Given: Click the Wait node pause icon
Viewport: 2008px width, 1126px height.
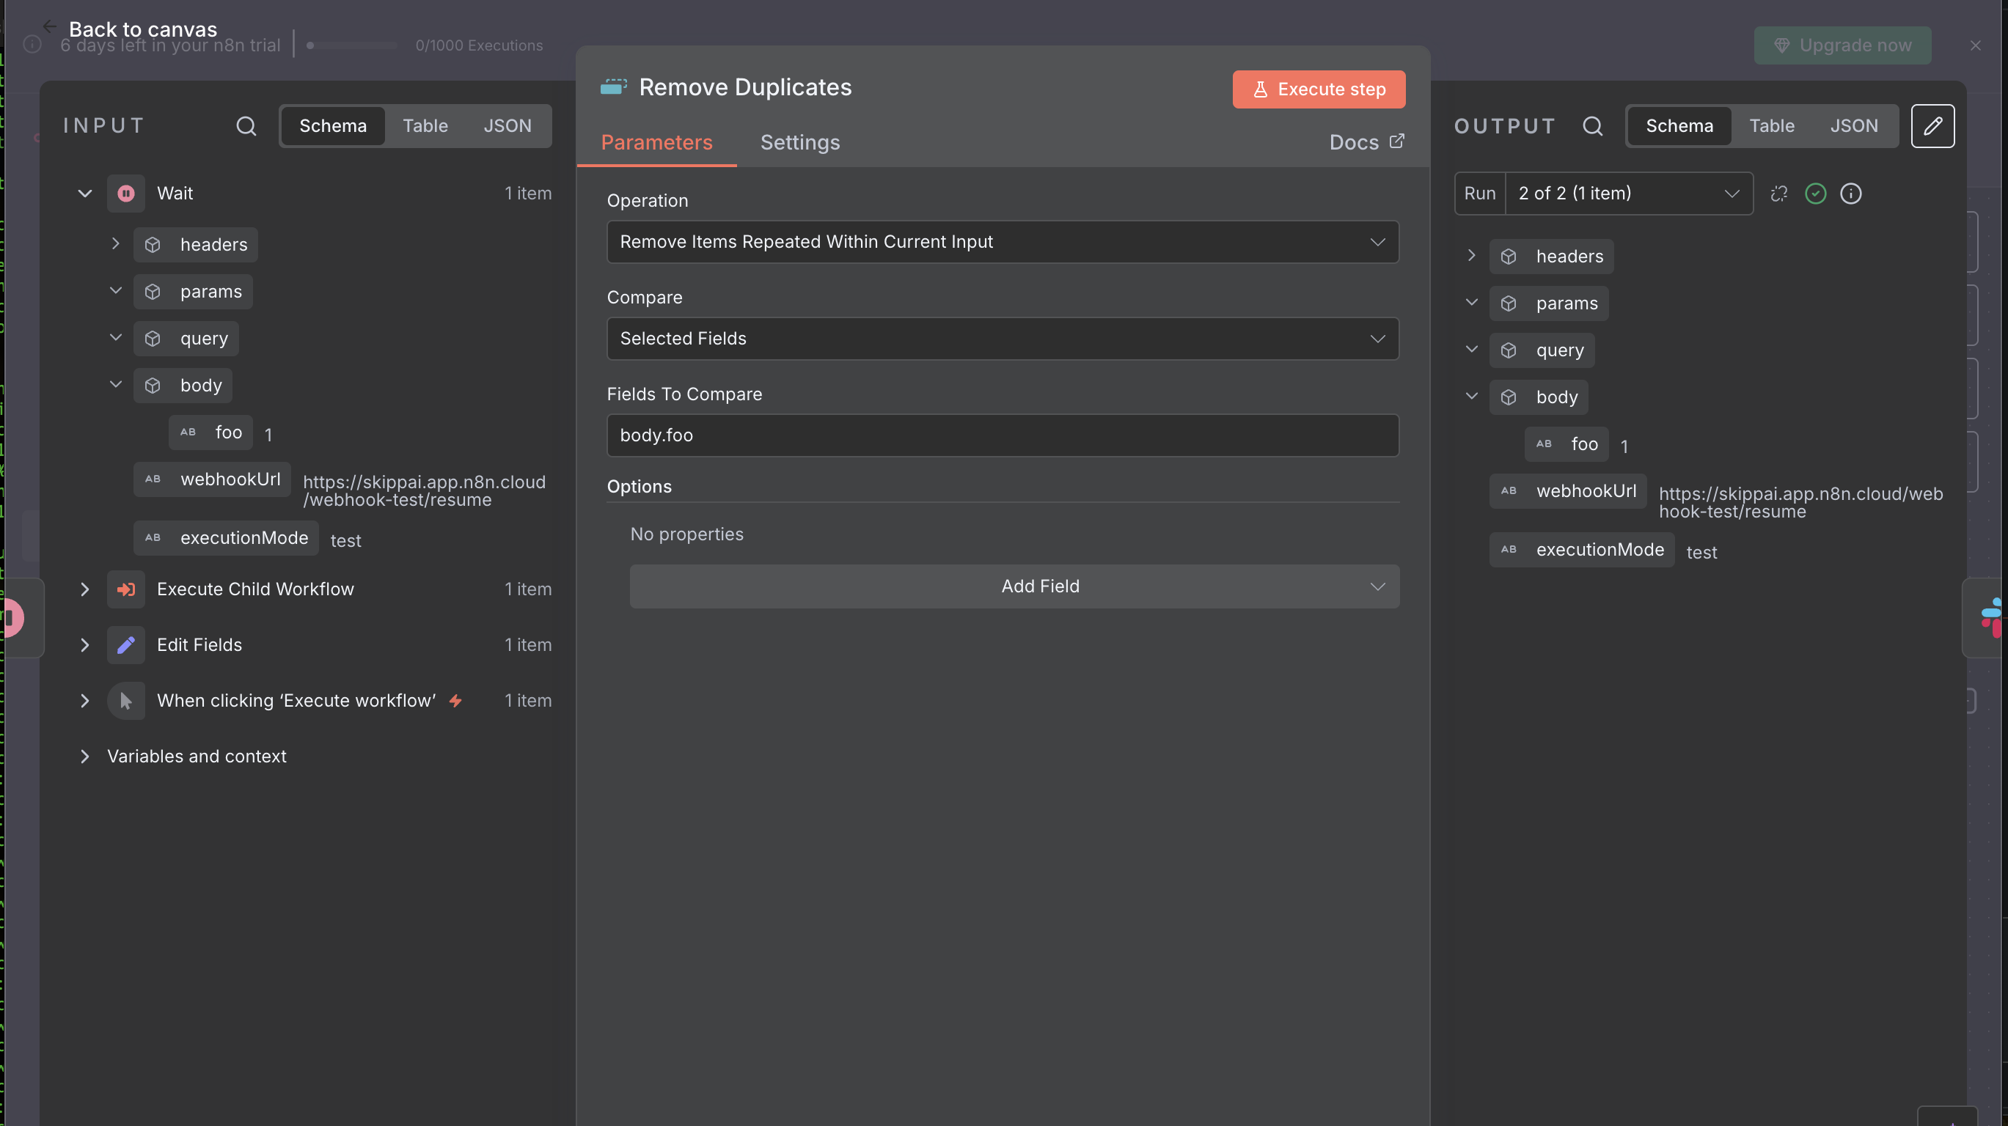Looking at the screenshot, I should [125, 194].
